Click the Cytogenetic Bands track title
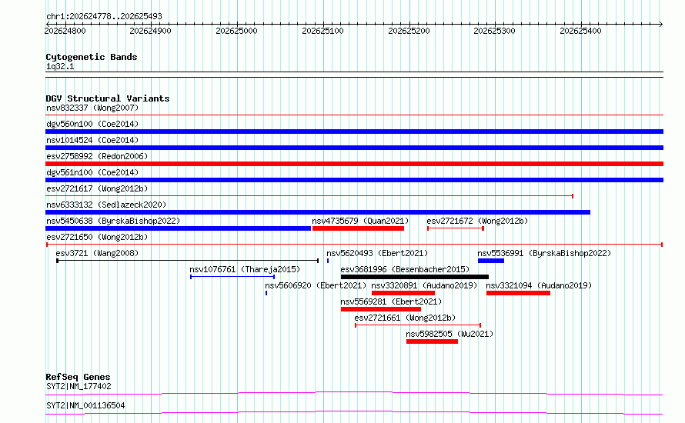 (x=92, y=57)
